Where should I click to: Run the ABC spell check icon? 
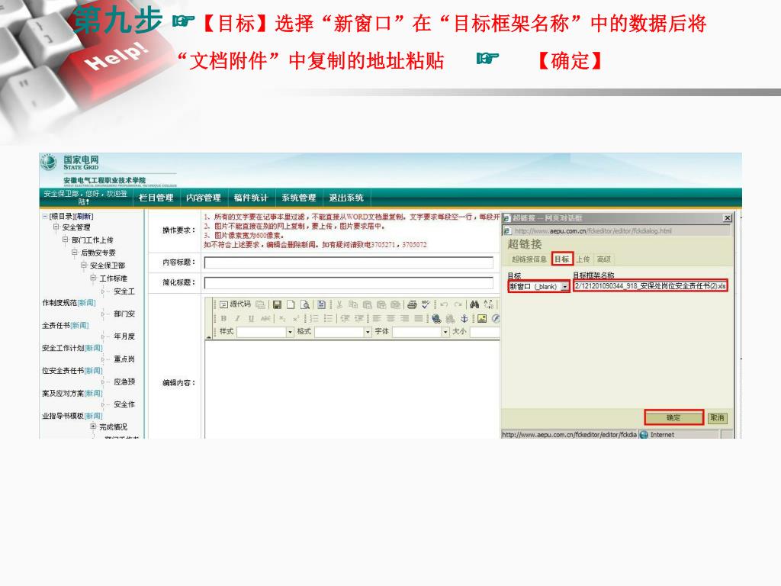point(426,304)
